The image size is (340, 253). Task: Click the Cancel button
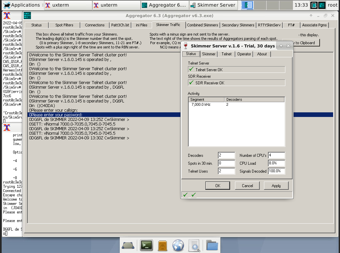[248, 186]
